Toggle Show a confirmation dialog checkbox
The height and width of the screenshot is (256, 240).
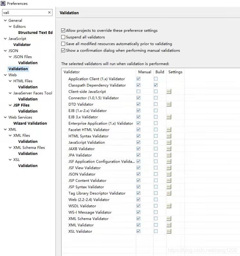(63, 51)
